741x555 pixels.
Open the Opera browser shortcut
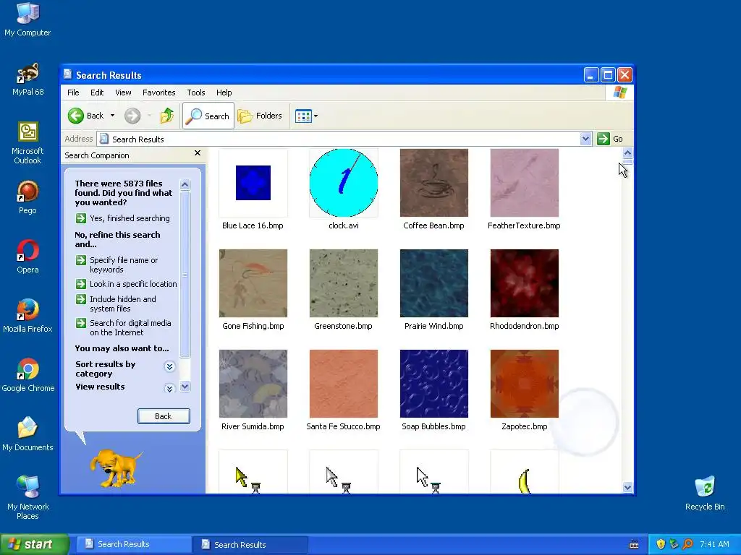tap(27, 257)
